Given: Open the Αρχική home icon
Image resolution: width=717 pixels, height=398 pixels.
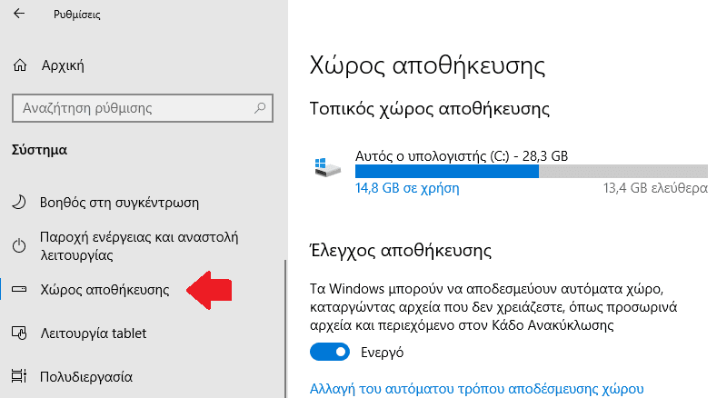Looking at the screenshot, I should coord(20,65).
